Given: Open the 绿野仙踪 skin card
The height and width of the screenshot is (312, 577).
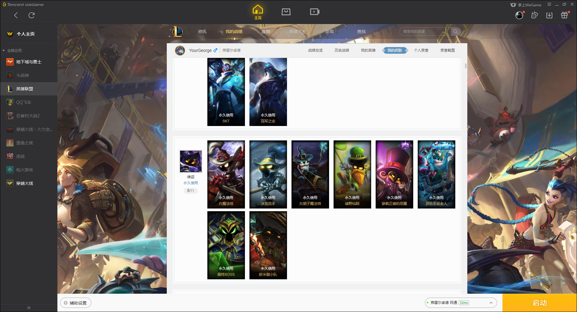Looking at the screenshot, I should click(x=352, y=174).
